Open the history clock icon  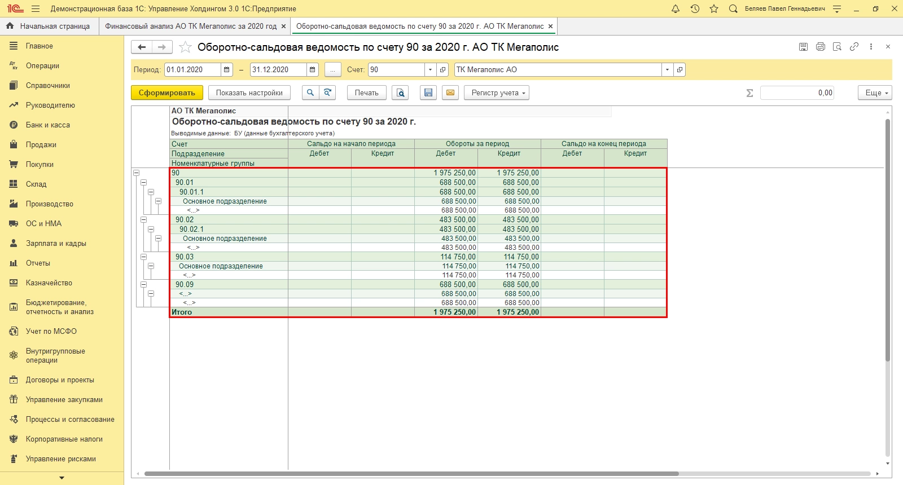tap(695, 8)
